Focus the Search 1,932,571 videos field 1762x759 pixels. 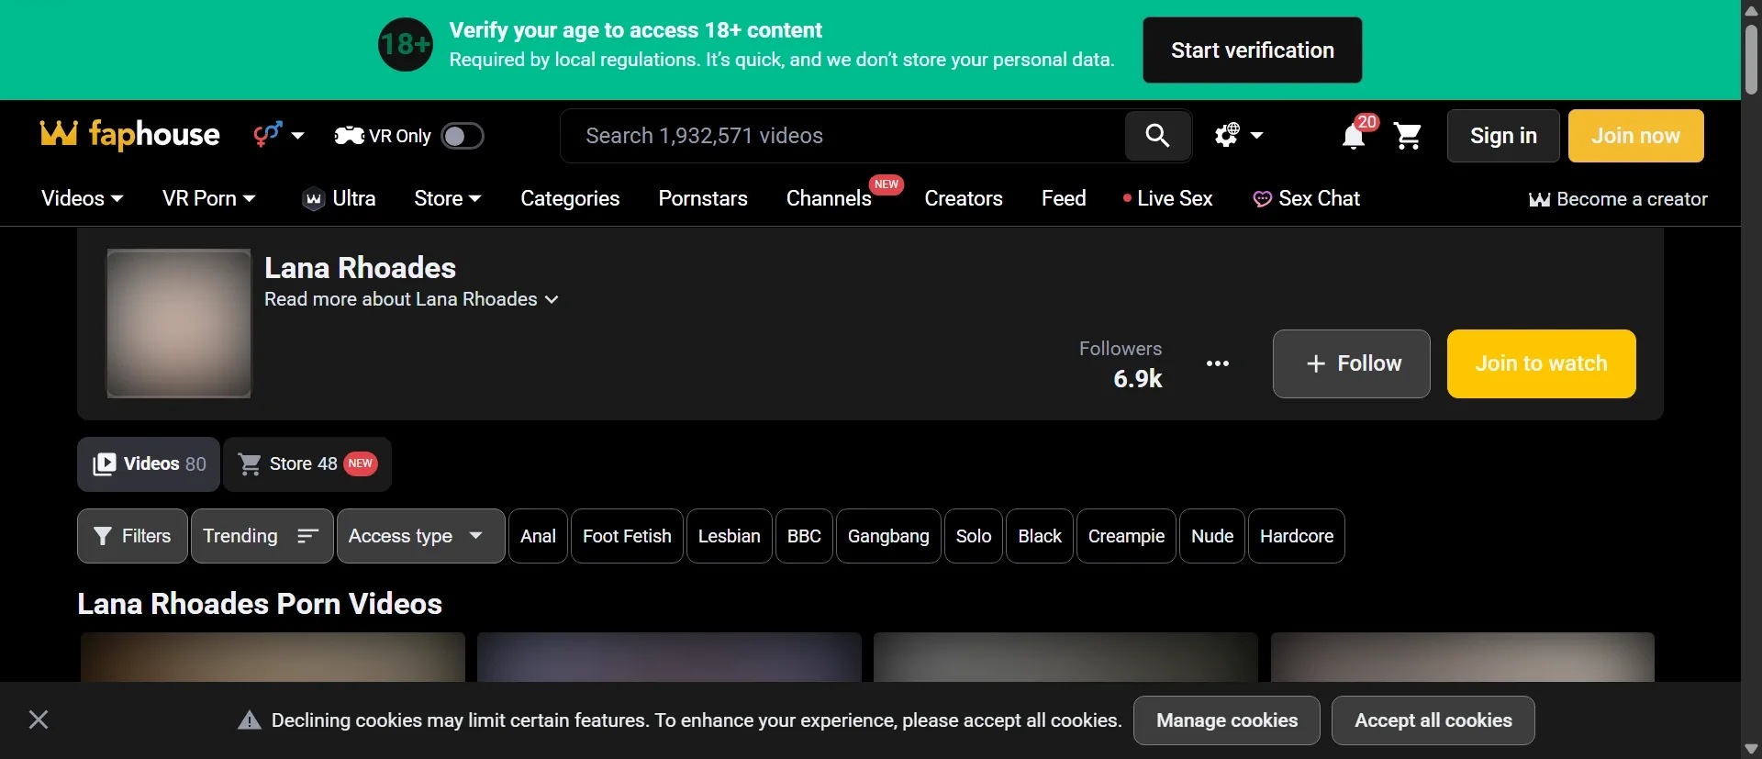pos(843,136)
